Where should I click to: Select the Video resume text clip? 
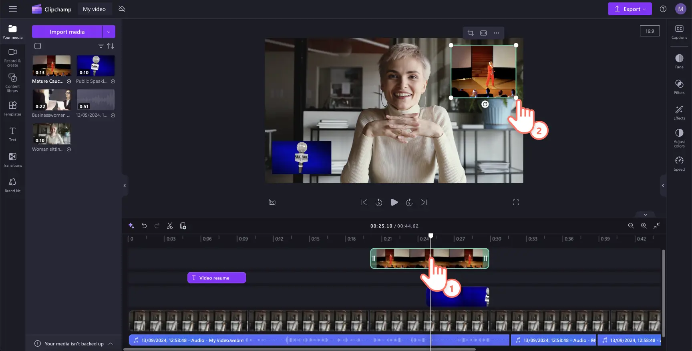pos(217,278)
